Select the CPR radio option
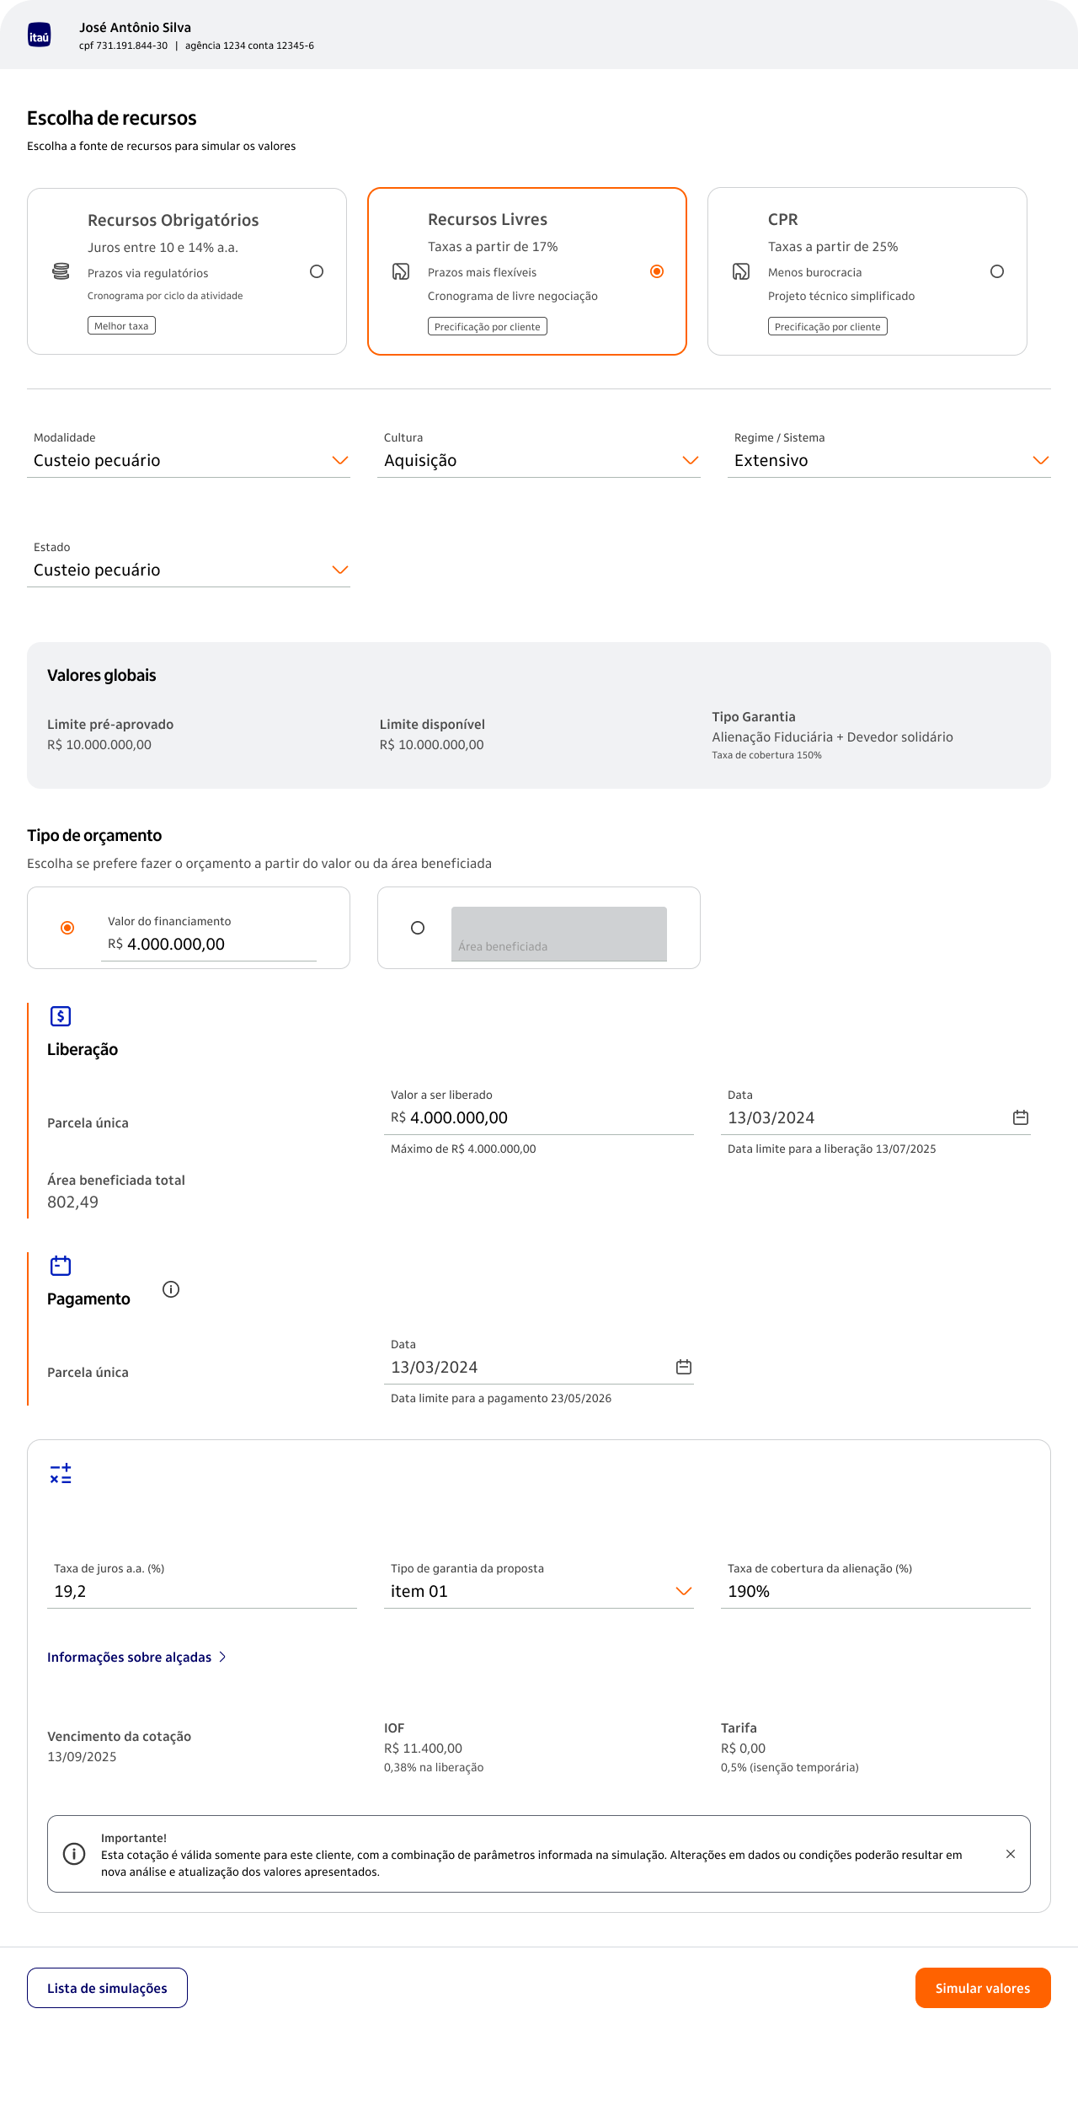This screenshot has width=1078, height=2105. (996, 271)
